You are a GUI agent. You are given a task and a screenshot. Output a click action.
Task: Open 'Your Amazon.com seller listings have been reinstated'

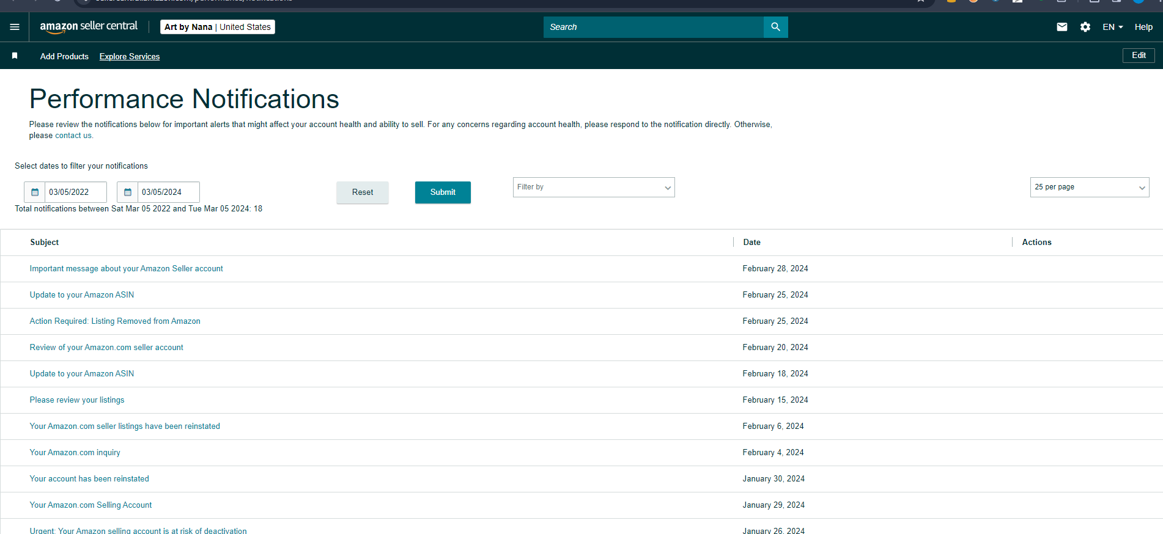125,426
